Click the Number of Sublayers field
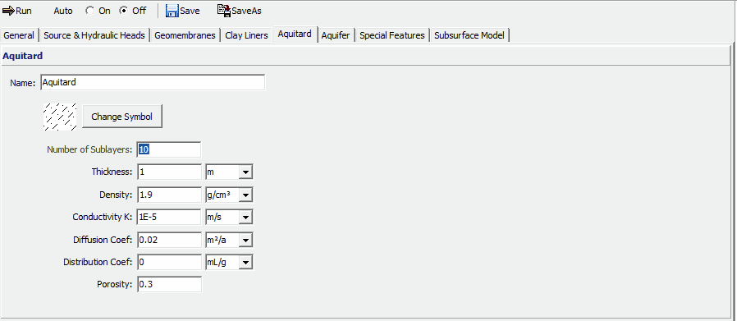The height and width of the screenshot is (321, 737). pyautogui.click(x=169, y=149)
